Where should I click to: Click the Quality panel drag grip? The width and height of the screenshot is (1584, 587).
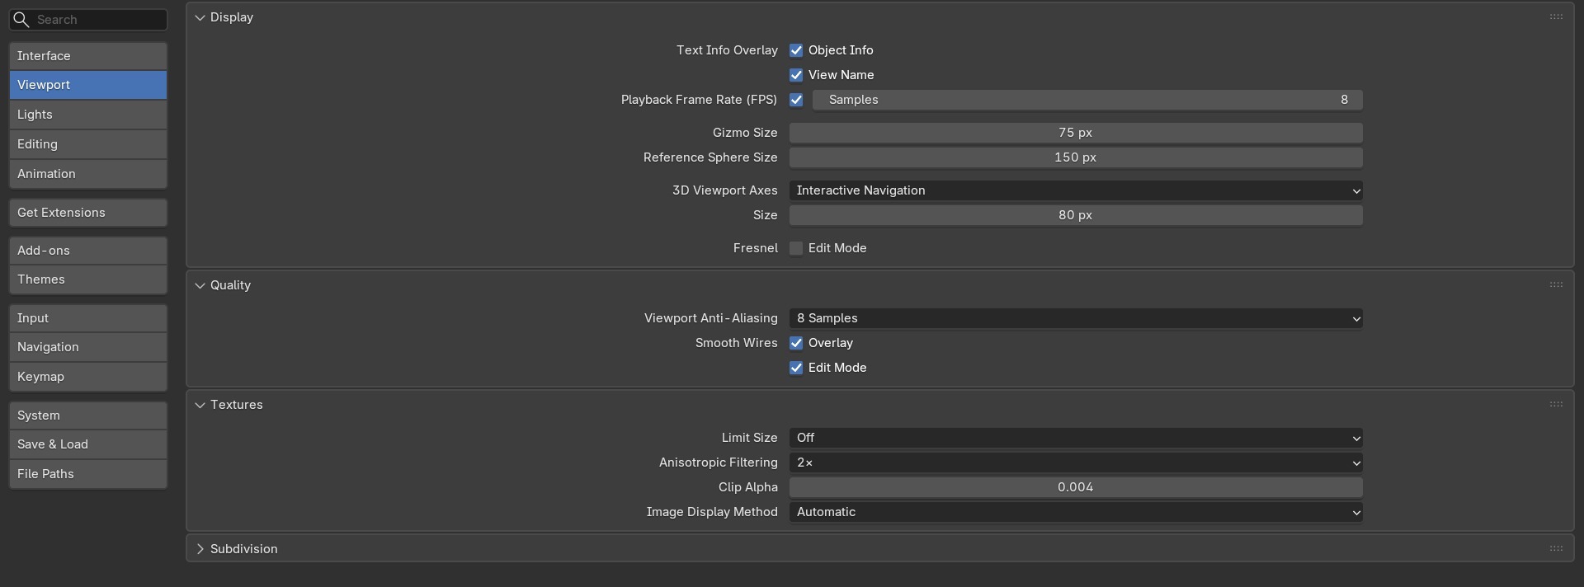coord(1556,285)
